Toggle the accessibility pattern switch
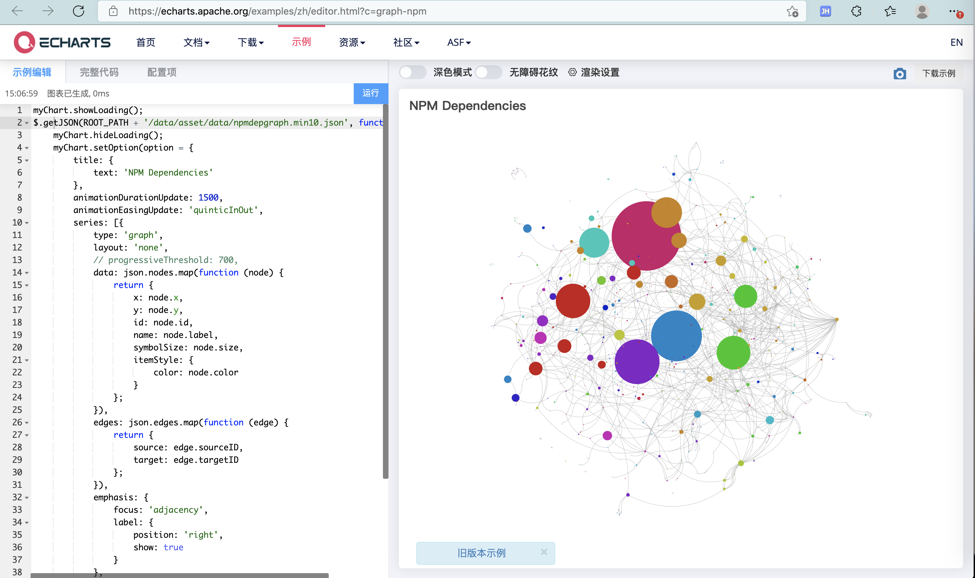Screen dimensions: 975x578 pos(488,72)
